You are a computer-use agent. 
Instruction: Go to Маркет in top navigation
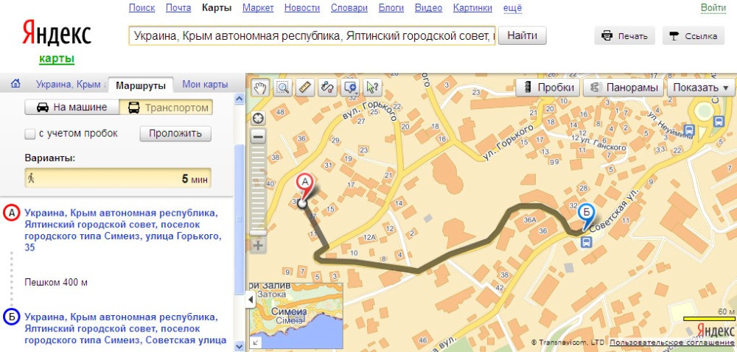258,8
